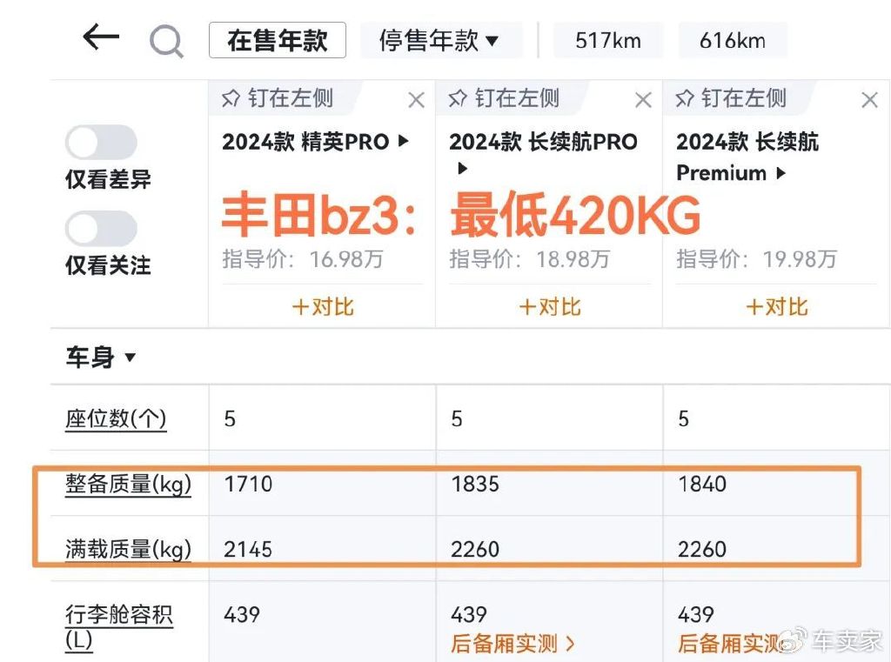Toggle the 仅看关注 switch

click(x=101, y=229)
